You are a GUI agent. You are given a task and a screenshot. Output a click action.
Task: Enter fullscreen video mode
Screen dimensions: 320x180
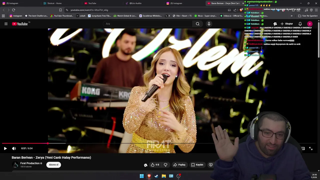coord(311,148)
